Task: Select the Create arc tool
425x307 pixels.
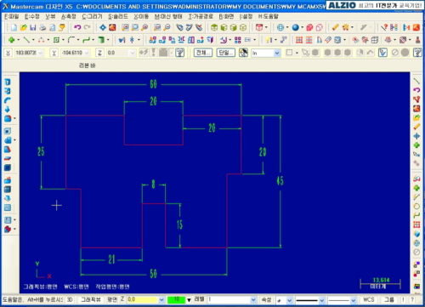Action: (x=42, y=40)
